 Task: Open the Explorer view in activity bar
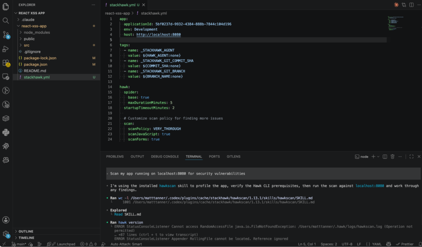6,7
